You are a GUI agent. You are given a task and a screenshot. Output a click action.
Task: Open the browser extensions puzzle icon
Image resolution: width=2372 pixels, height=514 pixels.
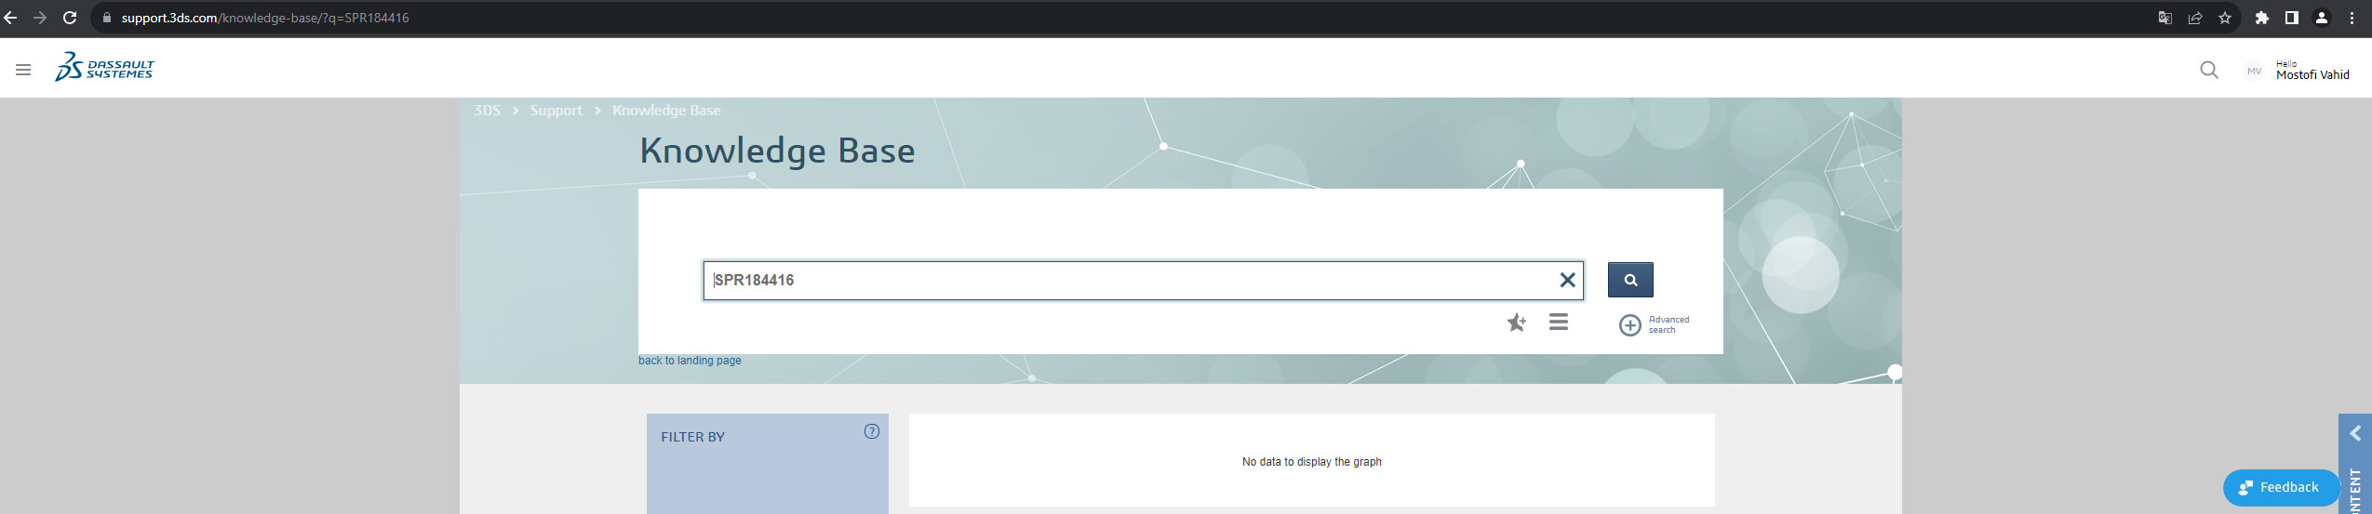click(x=2261, y=18)
